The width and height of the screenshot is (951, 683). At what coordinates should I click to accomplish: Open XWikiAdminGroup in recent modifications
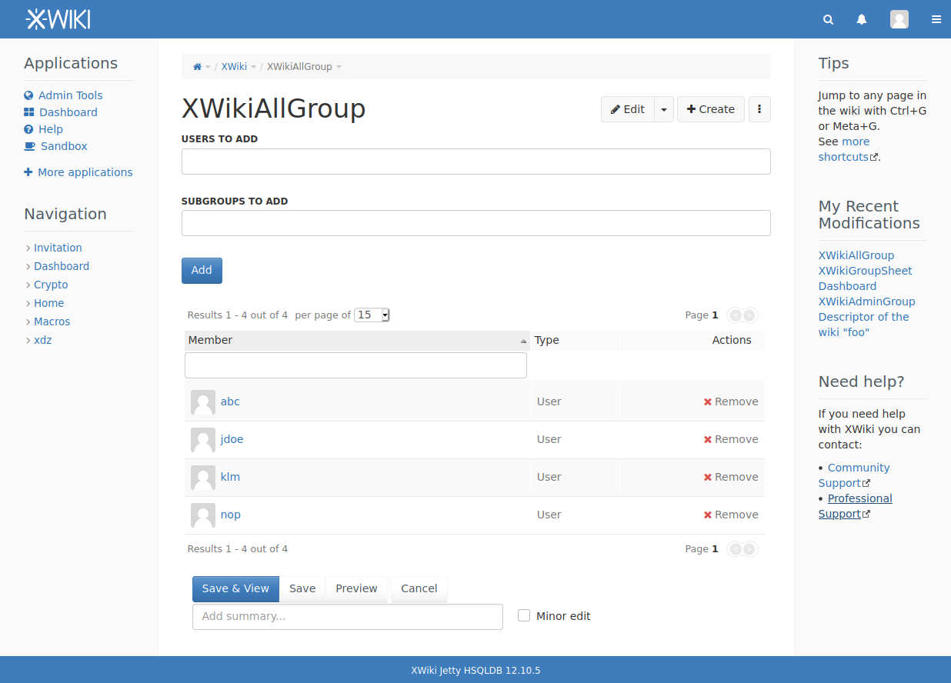pyautogui.click(x=867, y=302)
